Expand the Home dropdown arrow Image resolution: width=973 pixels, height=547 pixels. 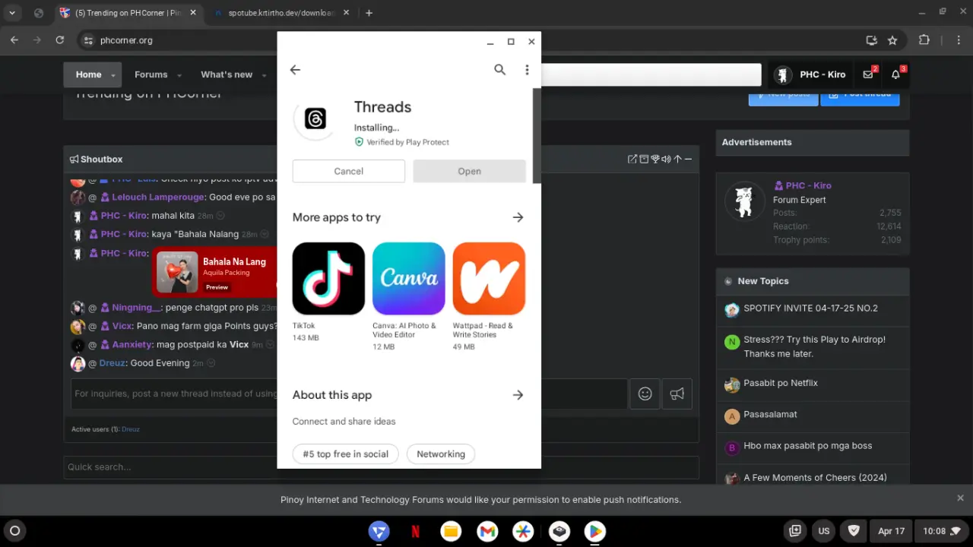[113, 75]
